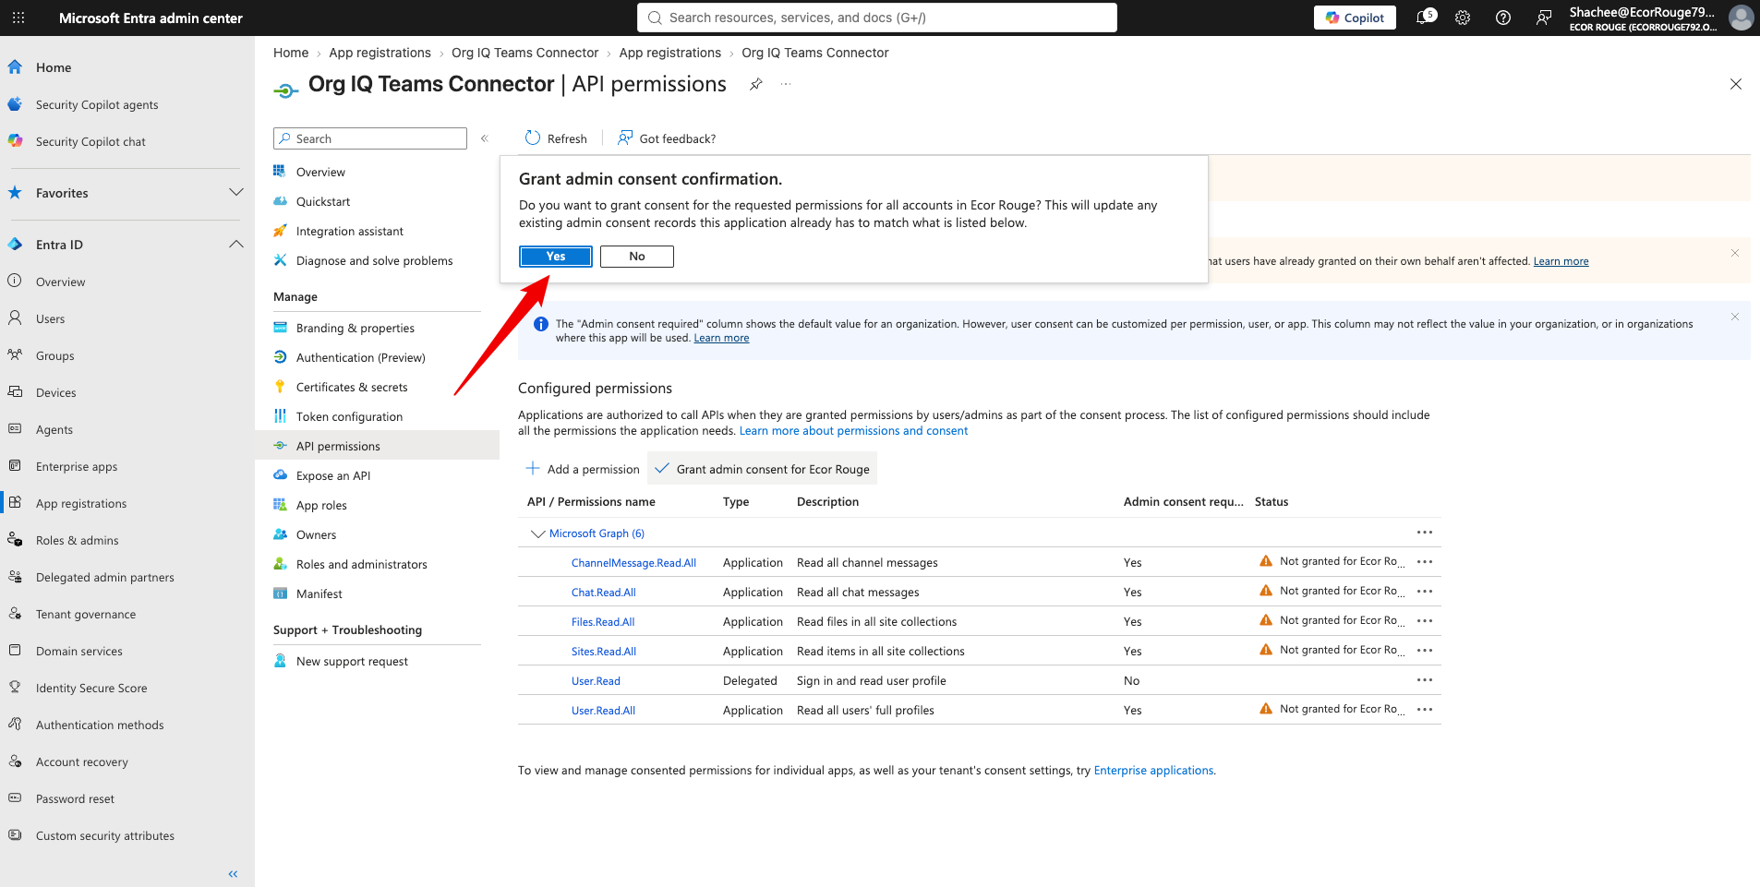Collapse the resource menu with double chevron
1760x887 pixels.
pos(484,138)
